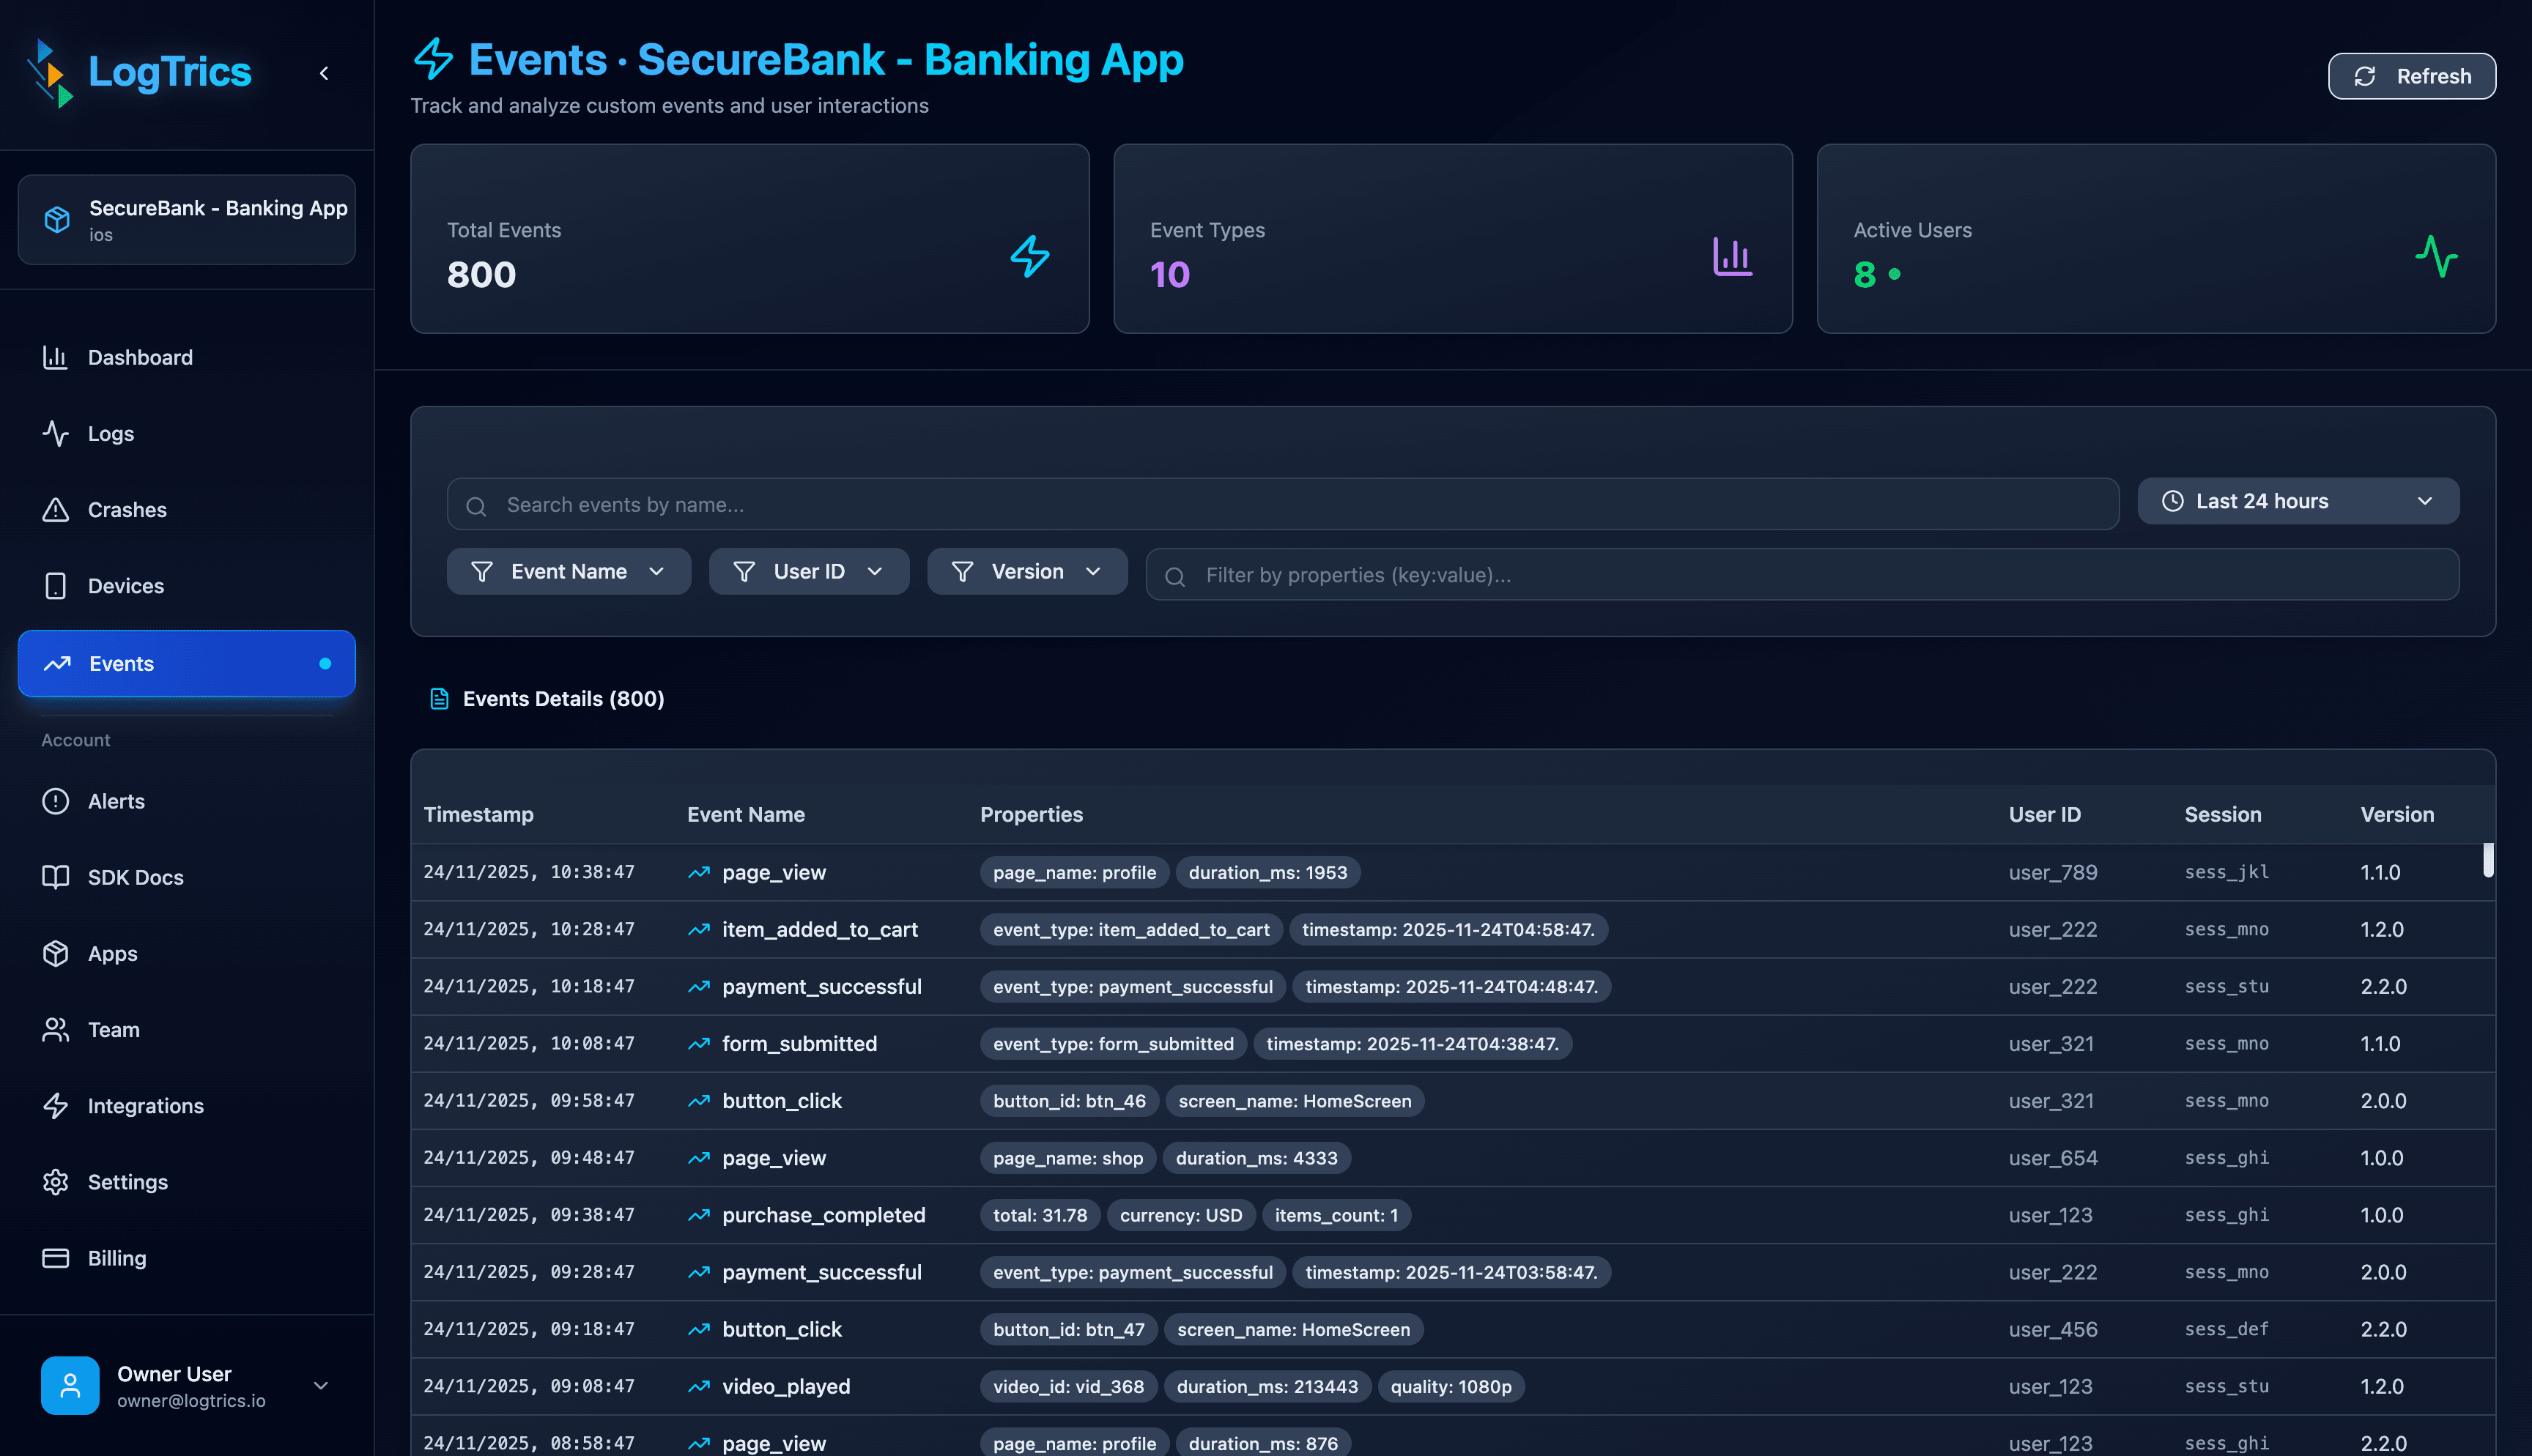Collapse the sidebar with the chevron arrow
The image size is (2532, 1456).
point(323,72)
